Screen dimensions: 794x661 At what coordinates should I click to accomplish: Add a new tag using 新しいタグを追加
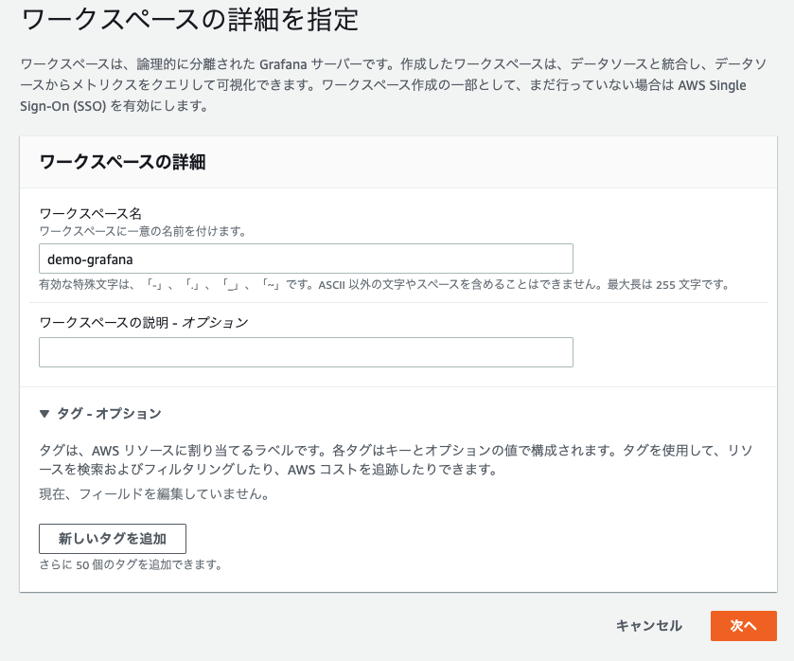[x=111, y=537]
